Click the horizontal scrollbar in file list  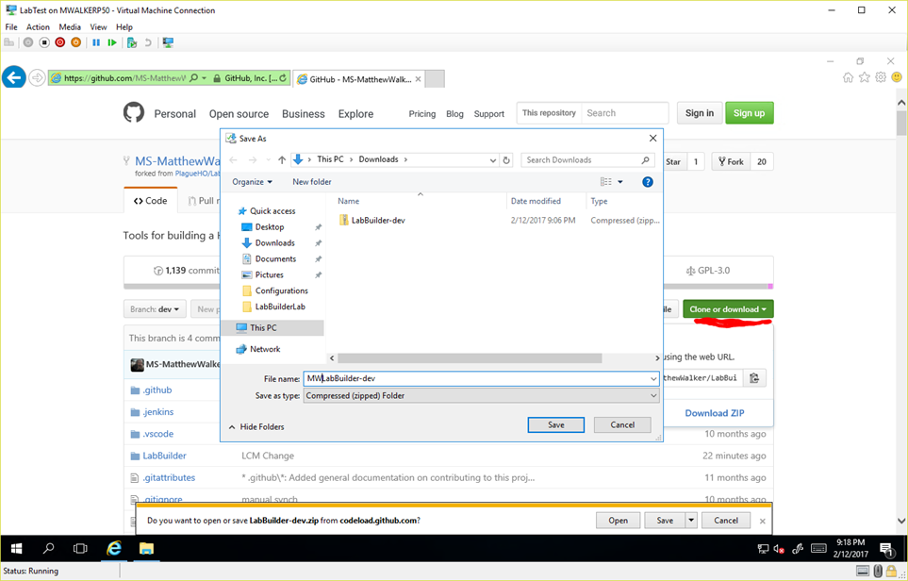[x=470, y=358]
